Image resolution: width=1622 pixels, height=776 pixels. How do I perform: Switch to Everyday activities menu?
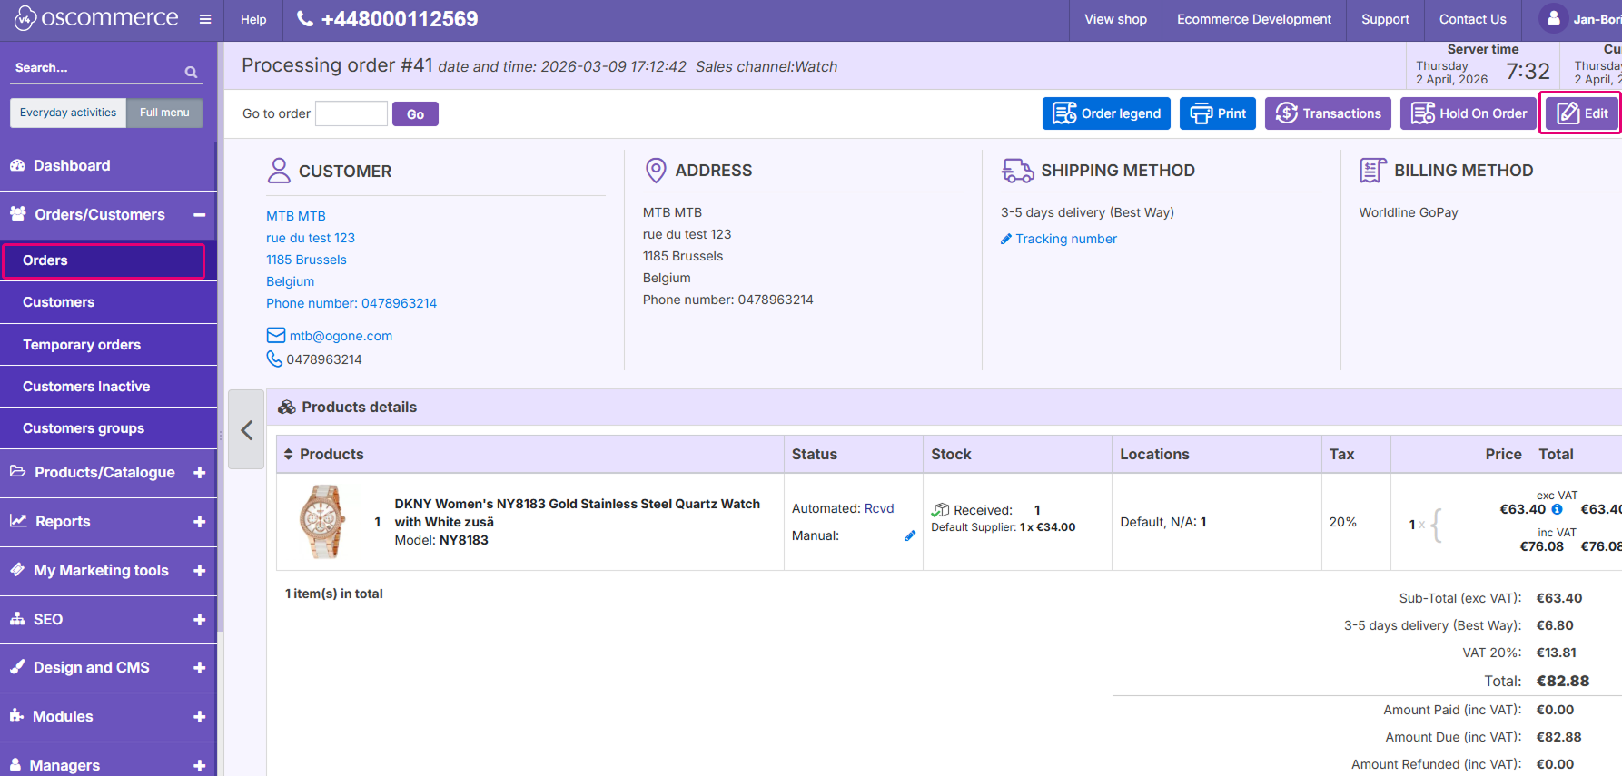[68, 113]
